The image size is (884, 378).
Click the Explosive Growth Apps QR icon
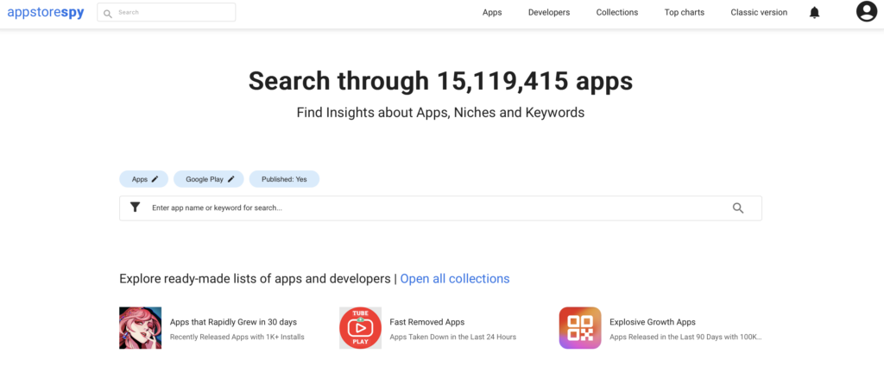[580, 328]
